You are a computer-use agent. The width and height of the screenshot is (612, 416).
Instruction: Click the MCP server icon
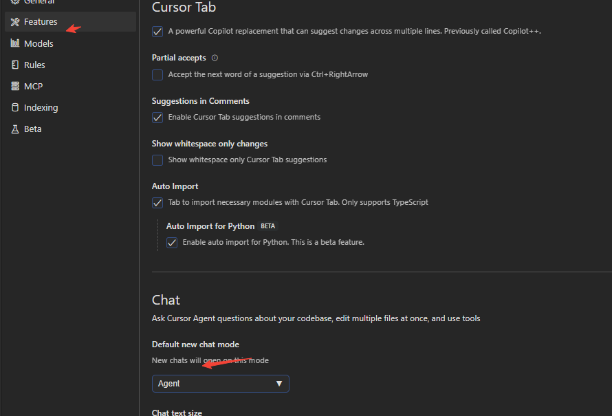point(15,86)
